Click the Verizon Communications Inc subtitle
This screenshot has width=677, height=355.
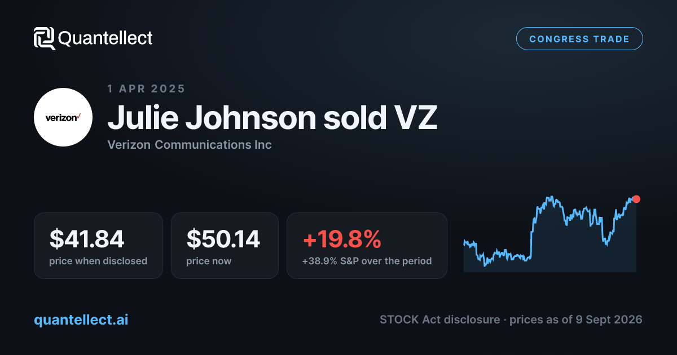[x=190, y=145]
